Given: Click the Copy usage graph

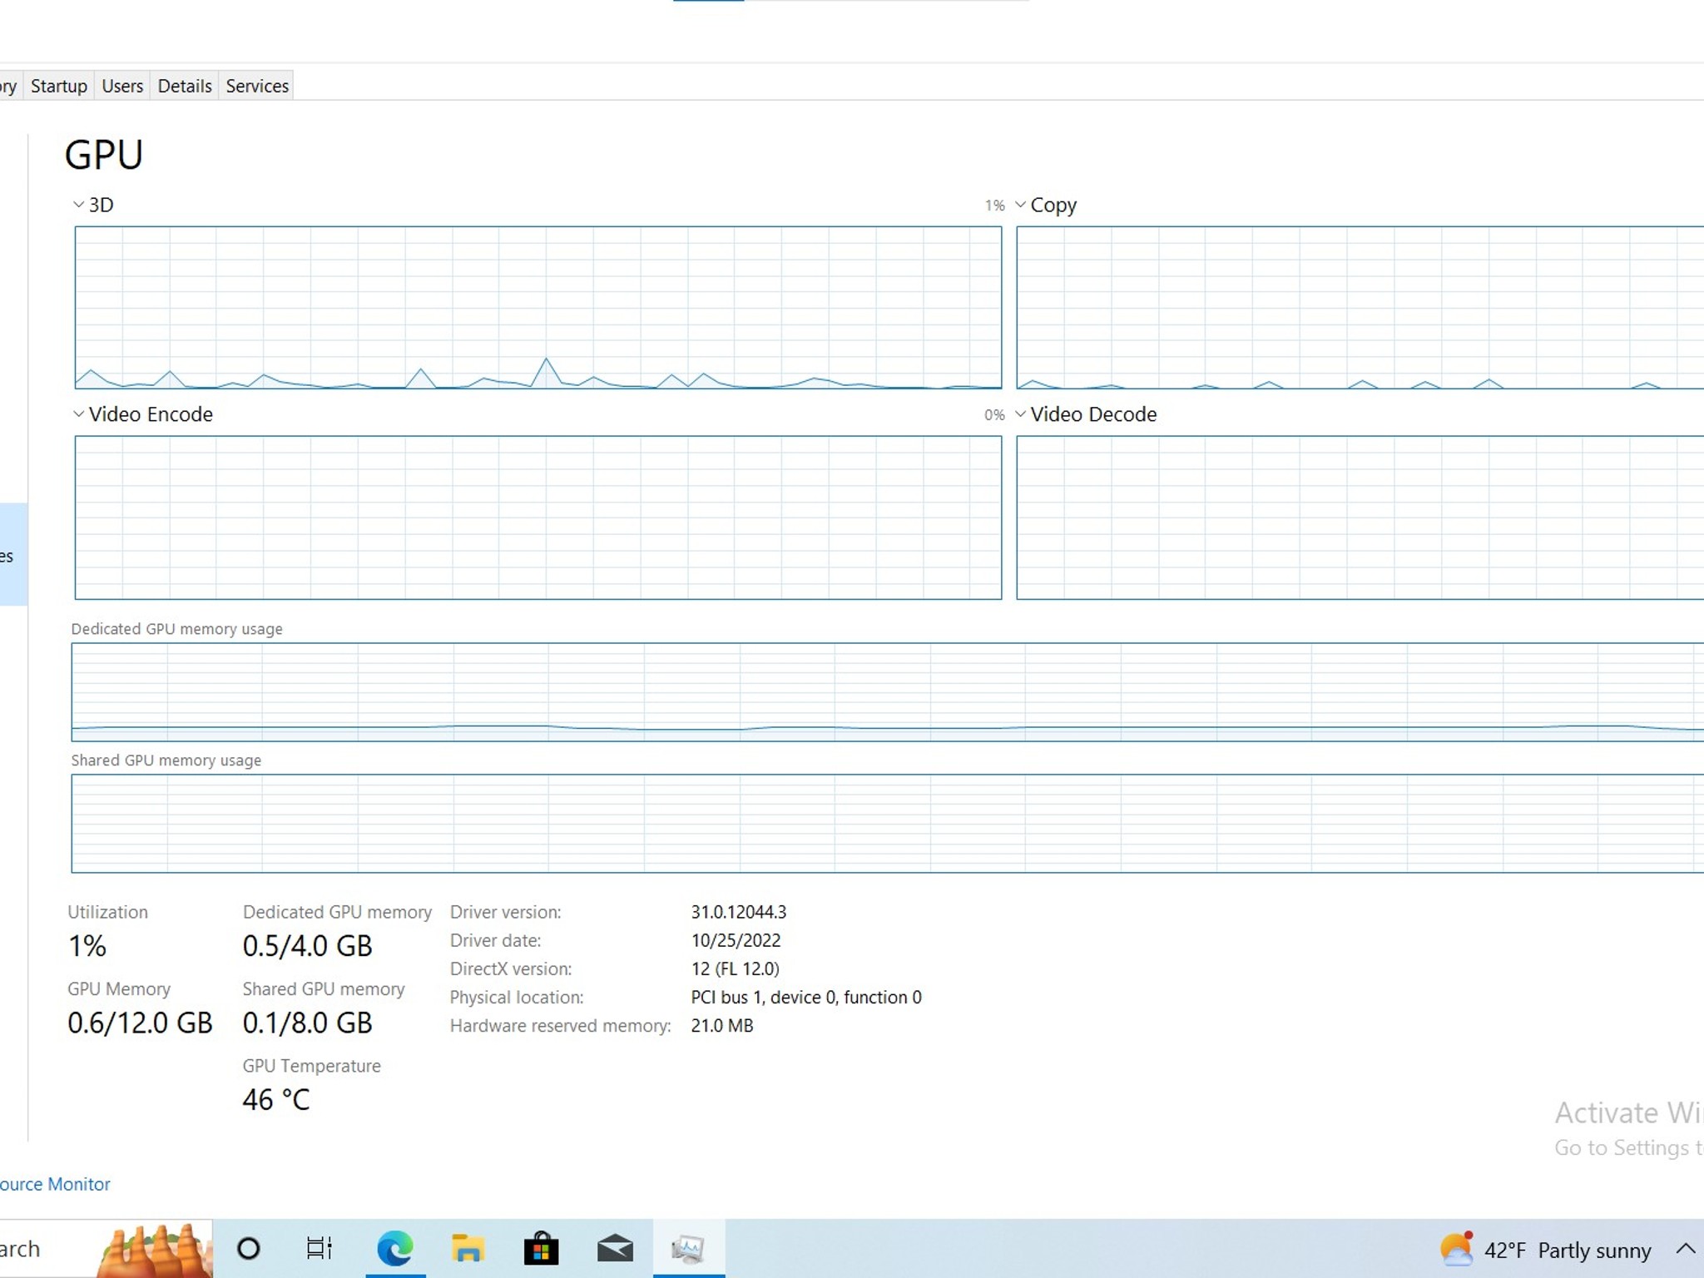Looking at the screenshot, I should (x=1360, y=308).
